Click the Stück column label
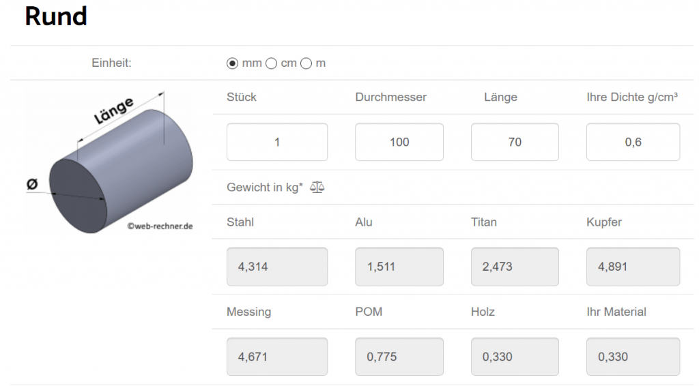The height and width of the screenshot is (386, 699). (x=241, y=97)
